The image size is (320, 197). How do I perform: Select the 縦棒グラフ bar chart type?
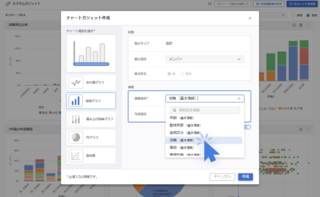(91, 101)
